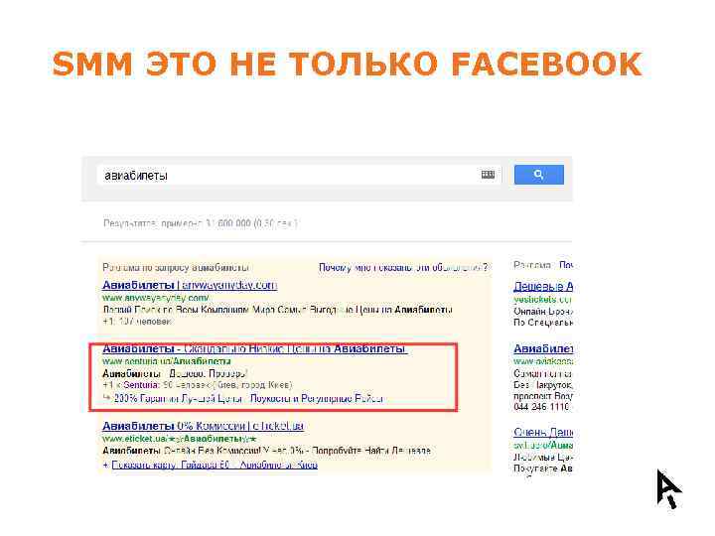Open the Авиабилеты anywayanyday.com ad title
Screen dimensions: 715x536
[190, 285]
